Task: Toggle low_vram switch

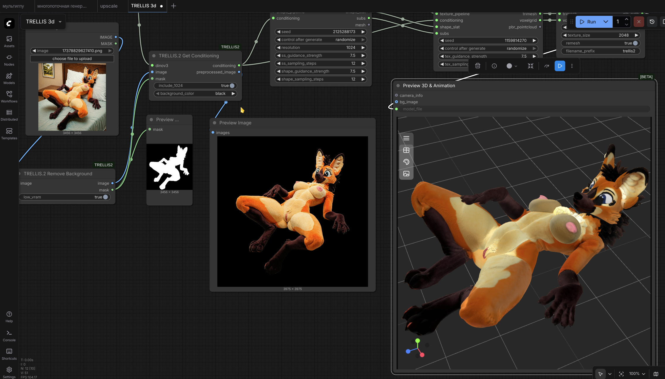Action: [105, 197]
